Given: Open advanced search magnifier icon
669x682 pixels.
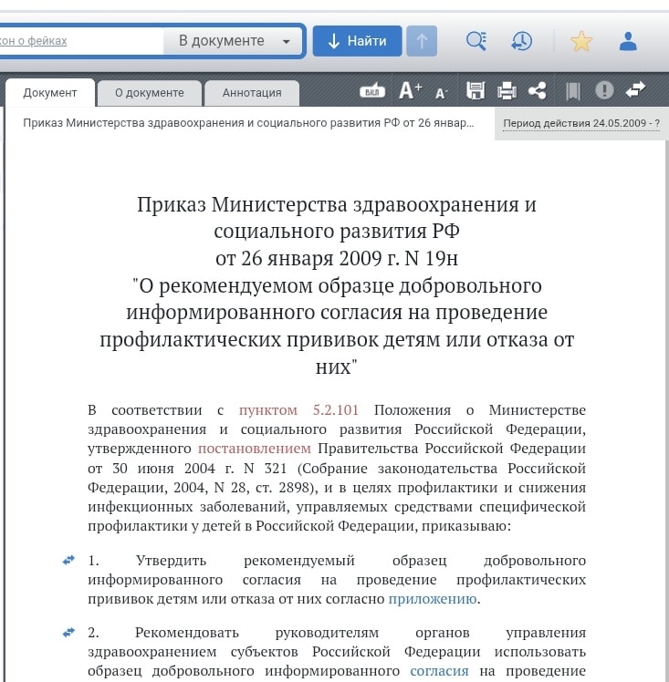Looking at the screenshot, I should 476,41.
